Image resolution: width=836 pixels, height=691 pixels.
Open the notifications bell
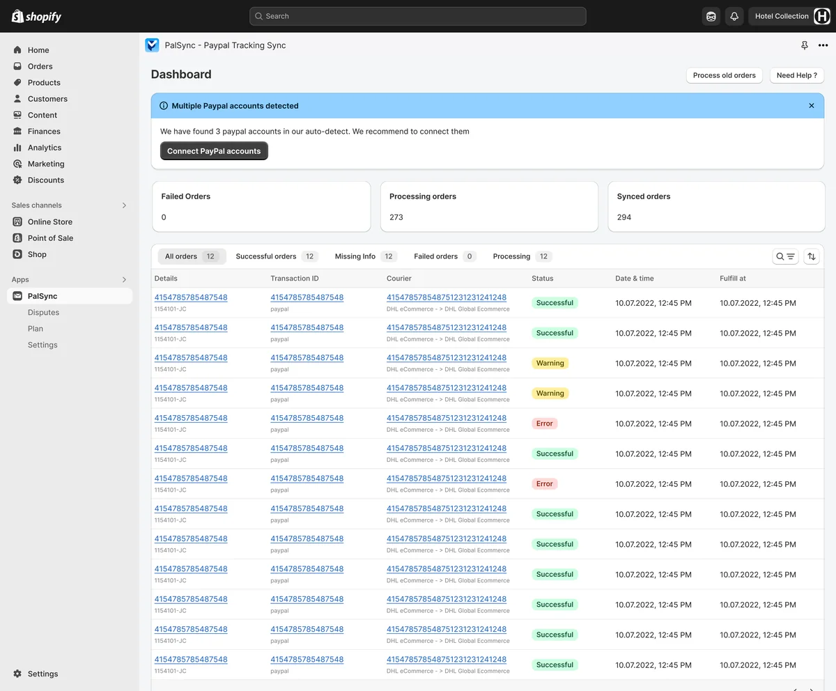tap(734, 16)
